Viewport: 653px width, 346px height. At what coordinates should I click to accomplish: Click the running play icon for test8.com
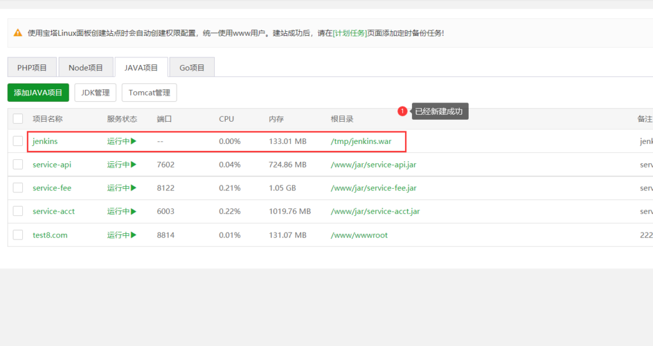[134, 235]
